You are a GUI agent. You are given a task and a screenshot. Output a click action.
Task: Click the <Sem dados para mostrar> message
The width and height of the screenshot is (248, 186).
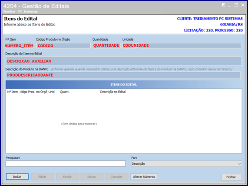pos(79,124)
